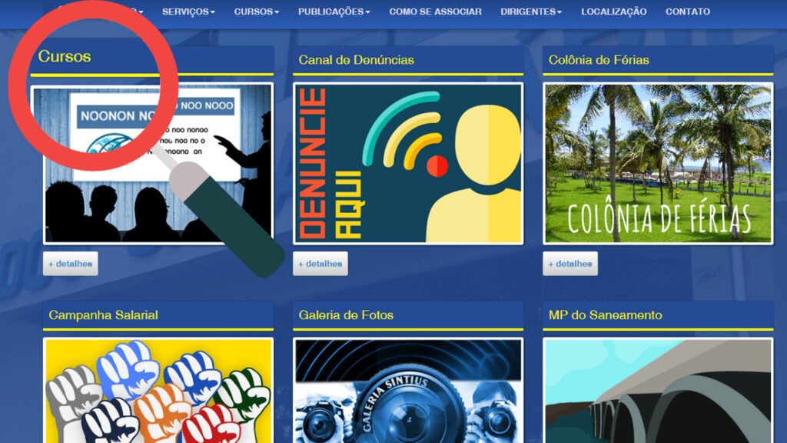The width and height of the screenshot is (787, 443).
Task: Open the Denuncie Aqui banner image
Action: pos(407,163)
